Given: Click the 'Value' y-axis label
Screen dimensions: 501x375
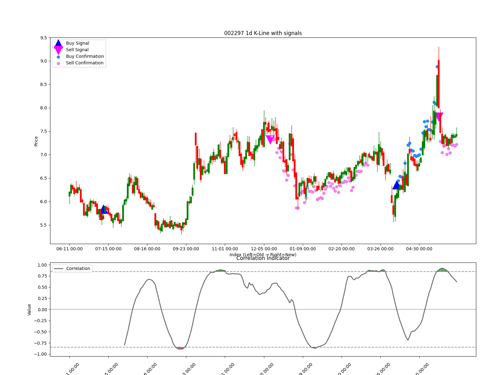Looking at the screenshot, I should click(x=29, y=310).
